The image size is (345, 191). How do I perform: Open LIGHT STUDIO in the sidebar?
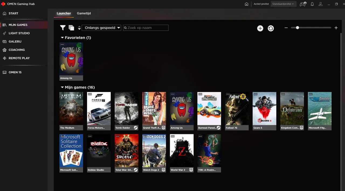[24, 33]
